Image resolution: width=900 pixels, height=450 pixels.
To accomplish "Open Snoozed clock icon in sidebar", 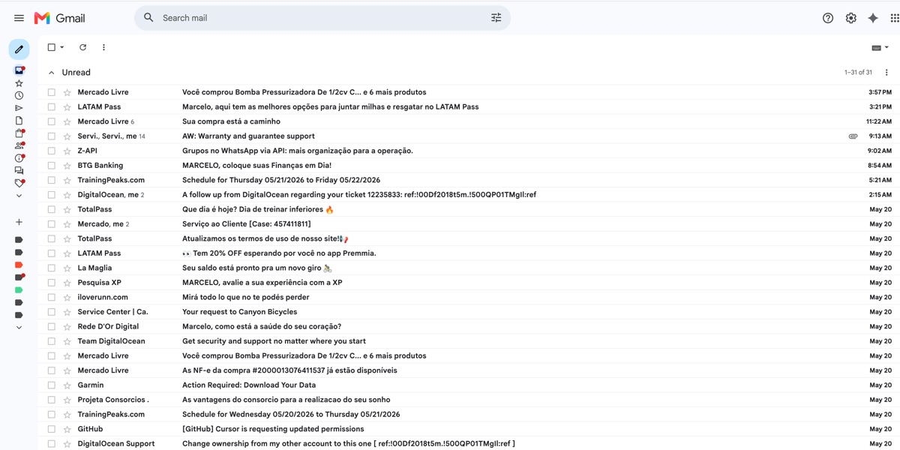I will point(19,95).
